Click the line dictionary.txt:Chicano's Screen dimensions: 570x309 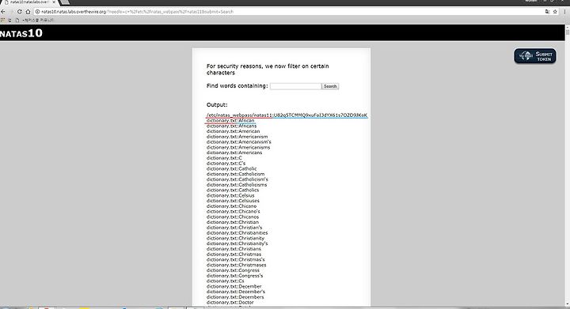click(234, 212)
